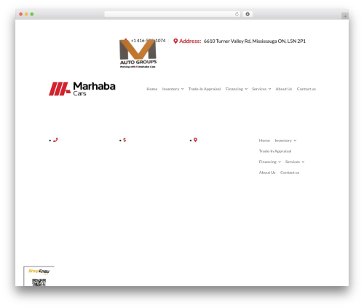Click the Marhaba Cars logo
The image size is (364, 308).
(x=82, y=89)
